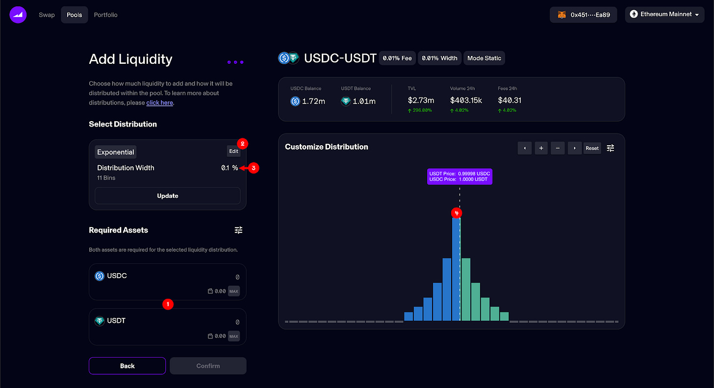Select the Exponential distribution label
714x388 pixels.
pos(116,152)
